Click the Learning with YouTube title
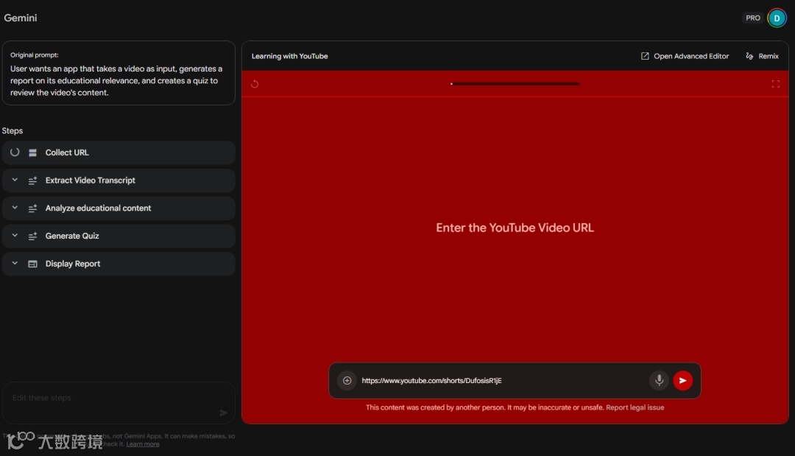Screen dimensions: 795x456 point(289,56)
